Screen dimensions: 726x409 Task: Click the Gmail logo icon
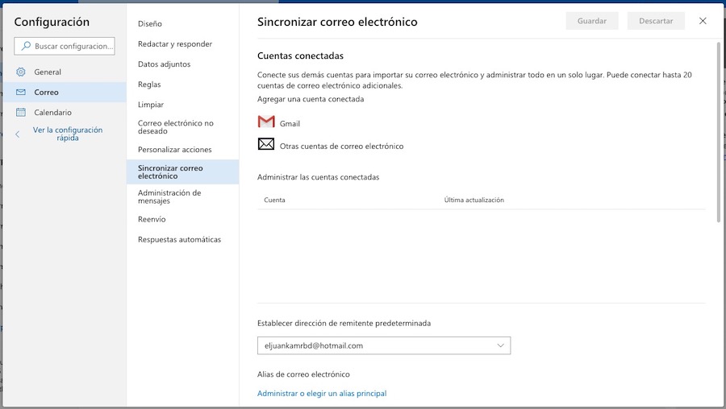(266, 122)
